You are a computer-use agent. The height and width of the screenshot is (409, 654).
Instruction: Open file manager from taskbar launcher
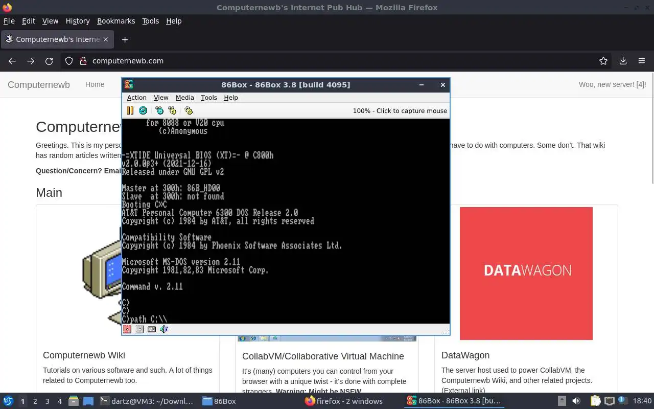pyautogui.click(x=73, y=401)
